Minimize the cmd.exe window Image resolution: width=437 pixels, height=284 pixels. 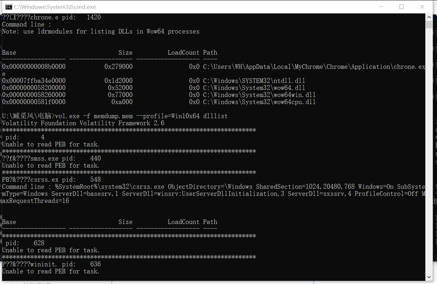point(381,7)
